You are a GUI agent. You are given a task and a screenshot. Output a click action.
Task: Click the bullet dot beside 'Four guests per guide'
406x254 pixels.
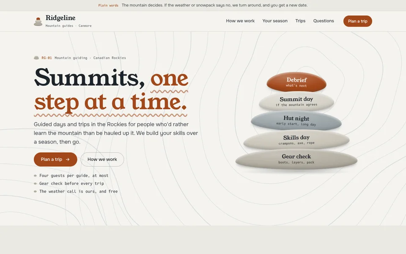[x=35, y=176]
